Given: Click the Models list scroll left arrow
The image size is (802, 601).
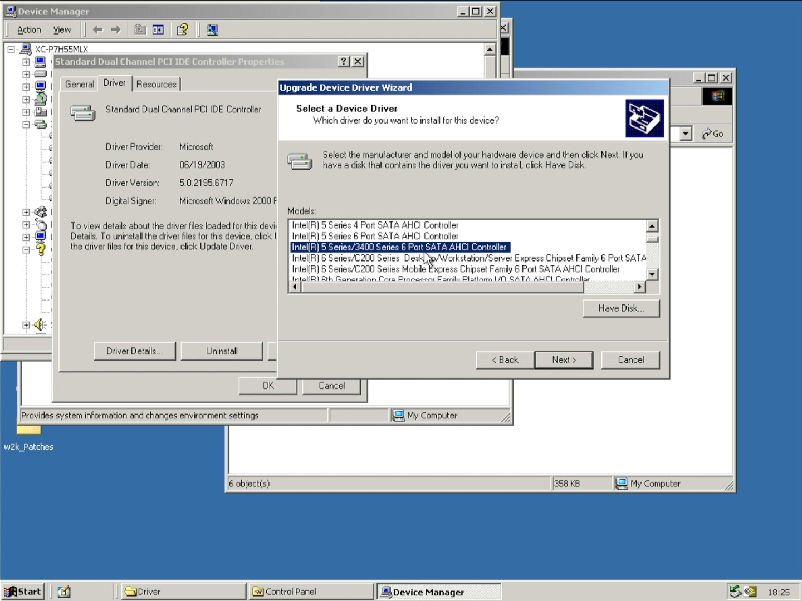Looking at the screenshot, I should pos(295,287).
